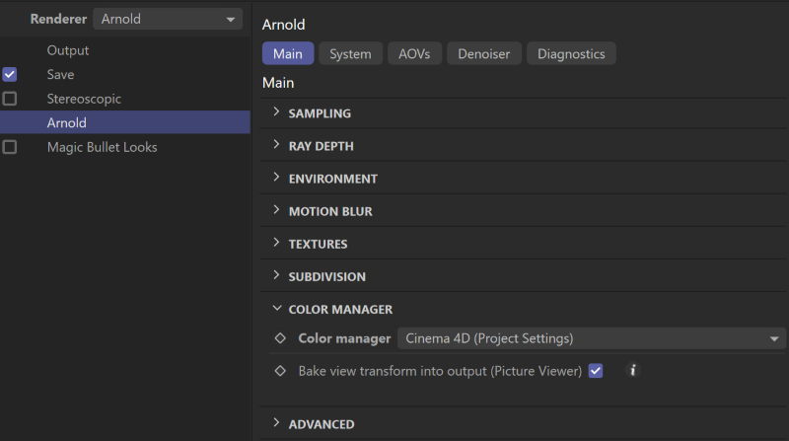Enable the Magic Bullet Looks checkbox
This screenshot has width=789, height=441.
pos(10,147)
